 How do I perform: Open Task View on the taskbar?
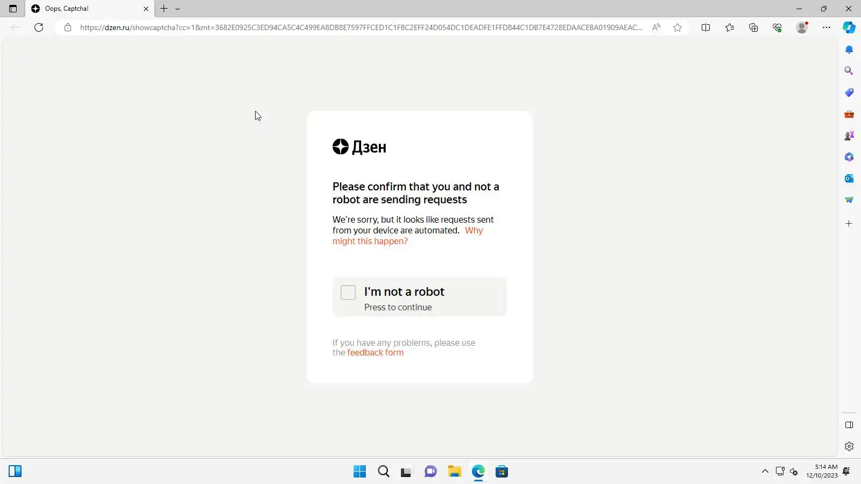coord(407,472)
